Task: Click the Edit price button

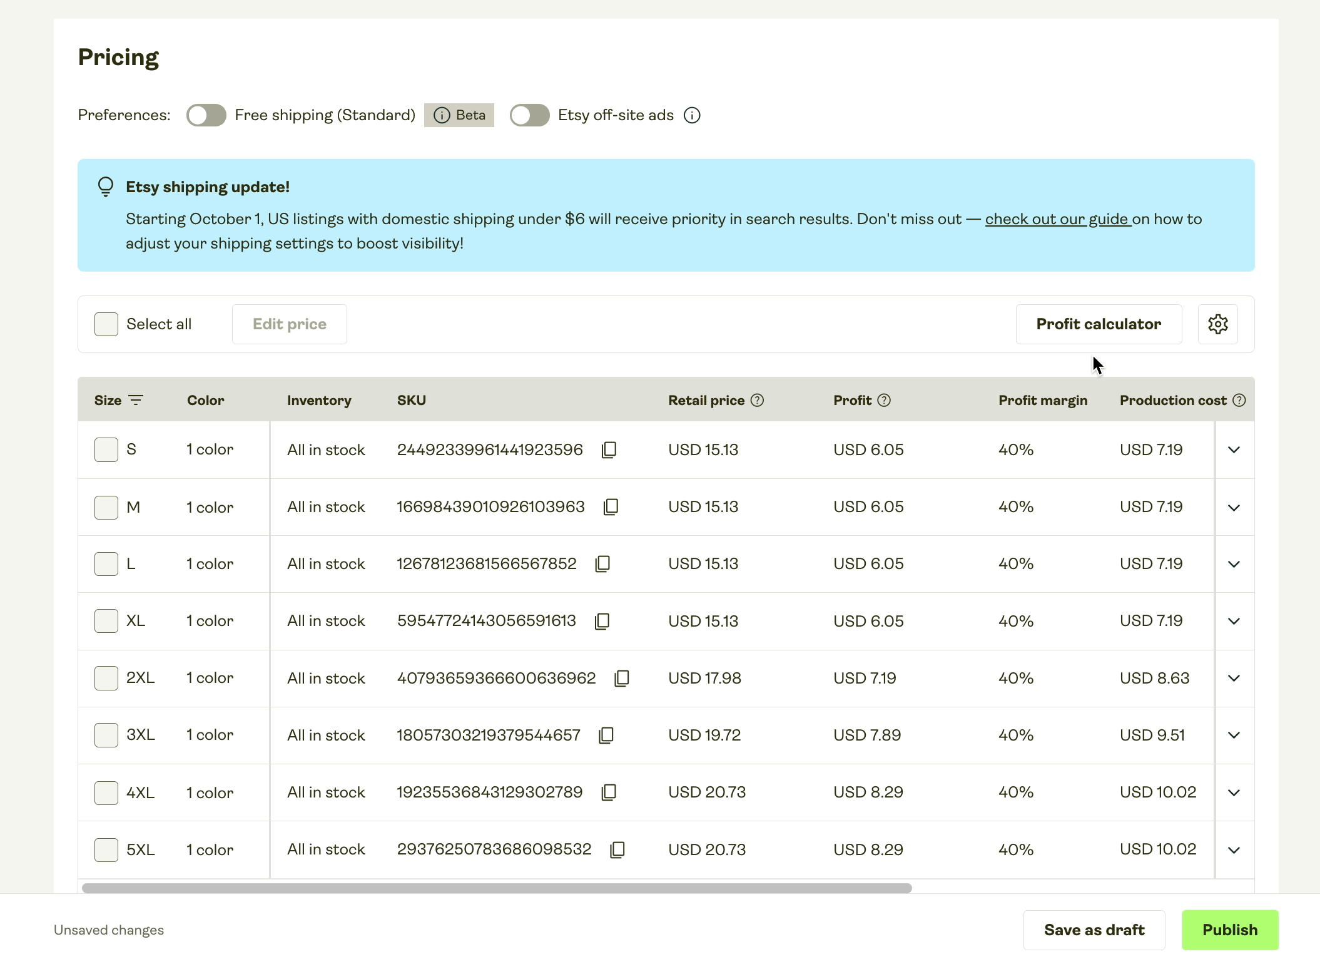Action: 290,324
